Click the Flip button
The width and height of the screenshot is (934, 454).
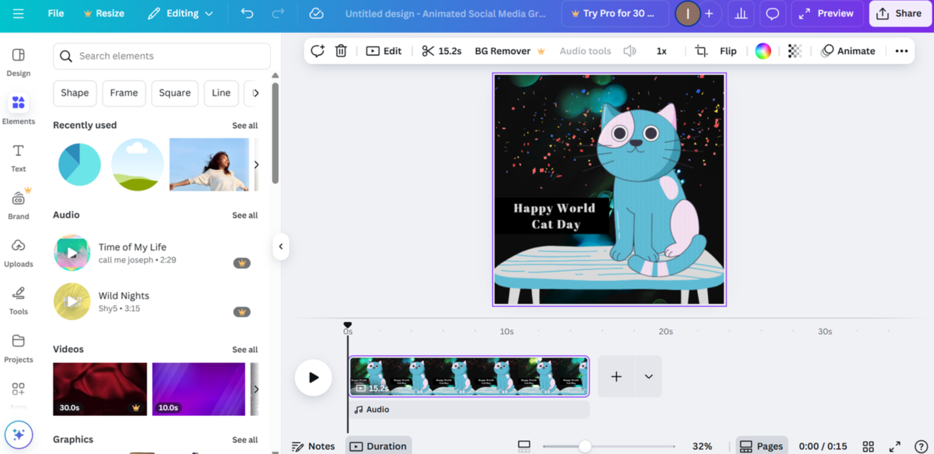[x=728, y=51]
